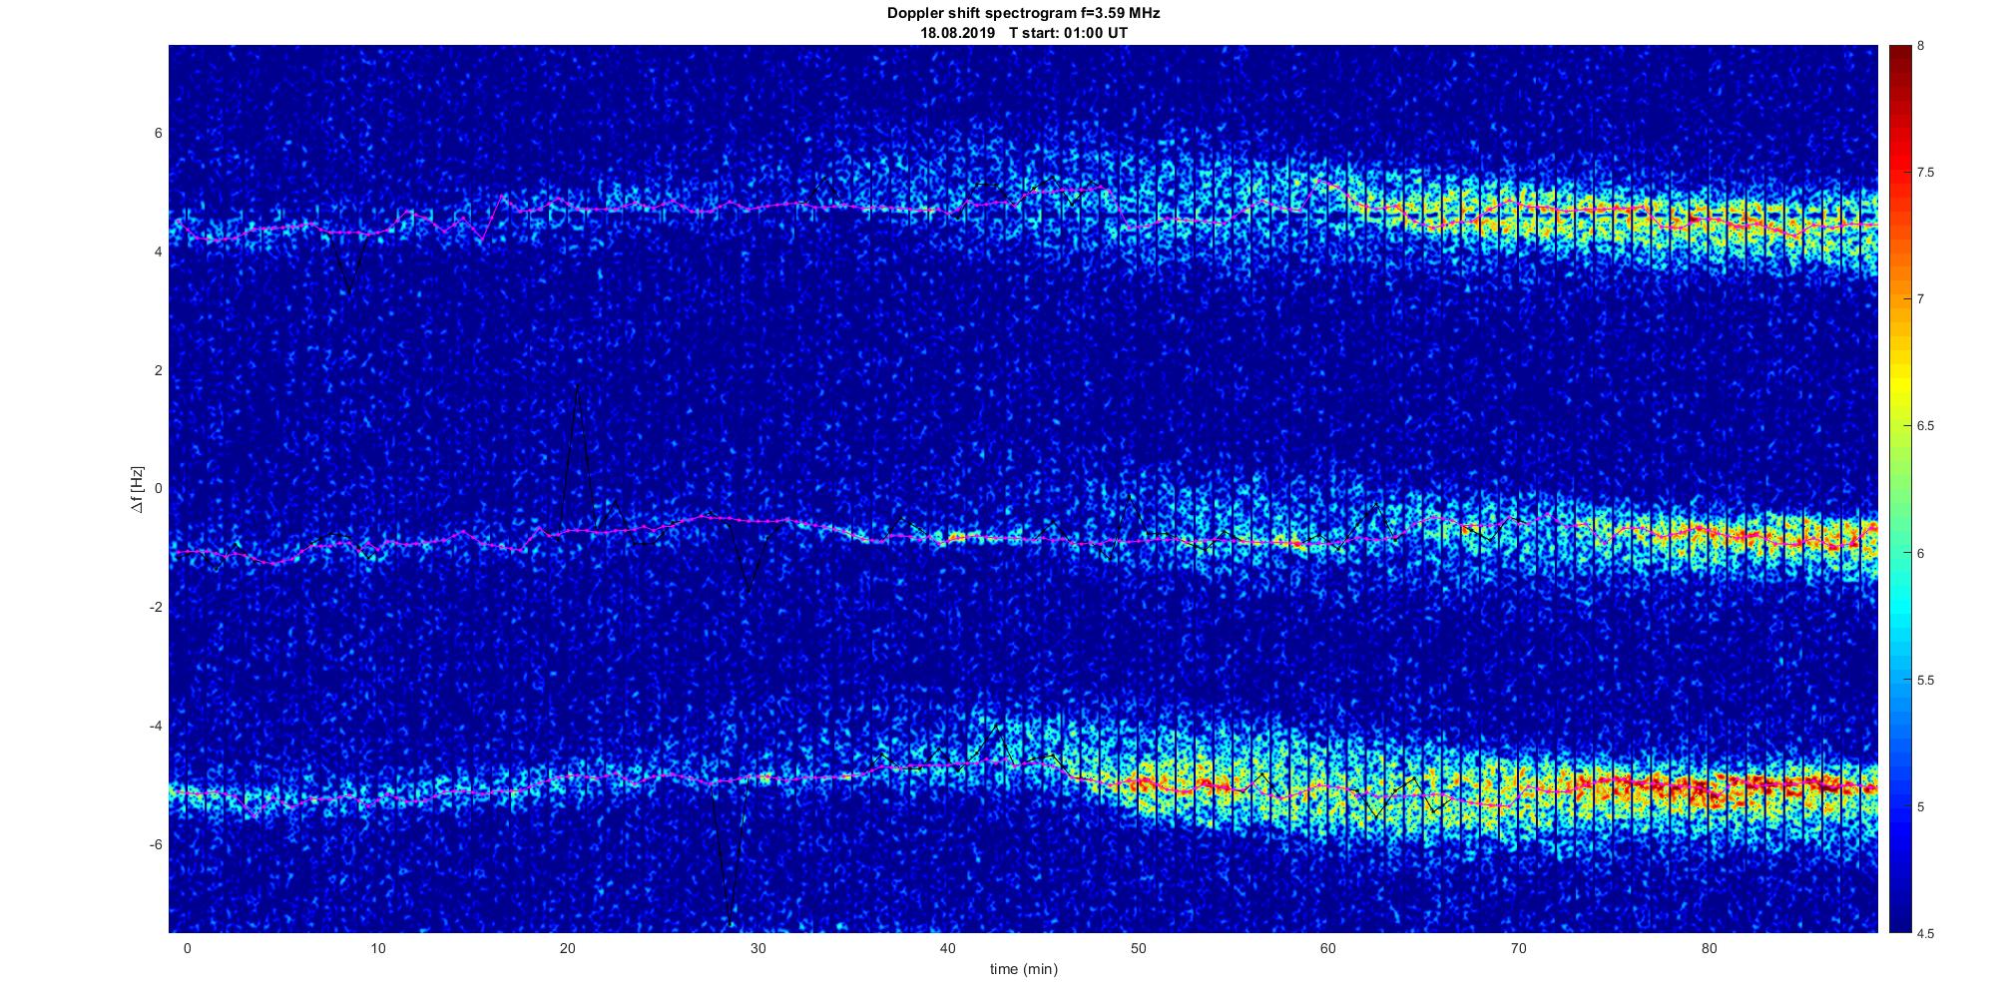
Task: Click the title "Doppler shift spectrogram f=3.59 MHz"
Action: click(1023, 14)
